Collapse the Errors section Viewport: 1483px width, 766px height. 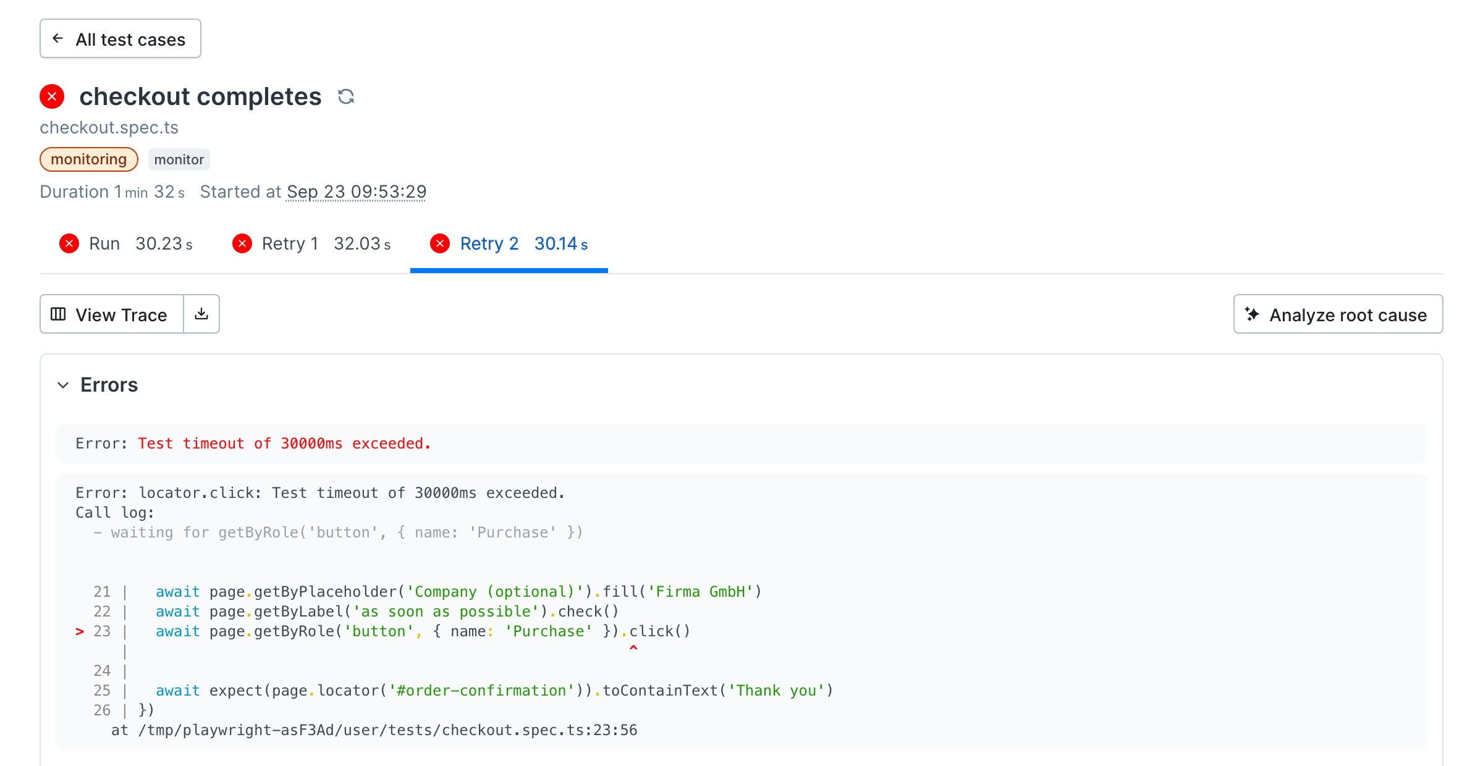pyautogui.click(x=63, y=385)
